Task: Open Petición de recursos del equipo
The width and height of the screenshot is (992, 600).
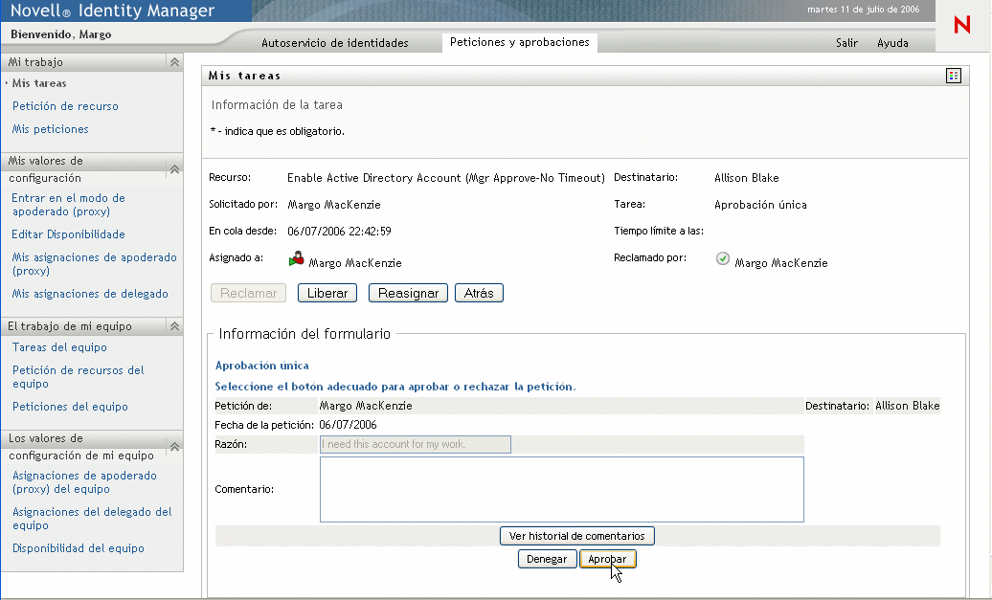Action: tap(79, 377)
